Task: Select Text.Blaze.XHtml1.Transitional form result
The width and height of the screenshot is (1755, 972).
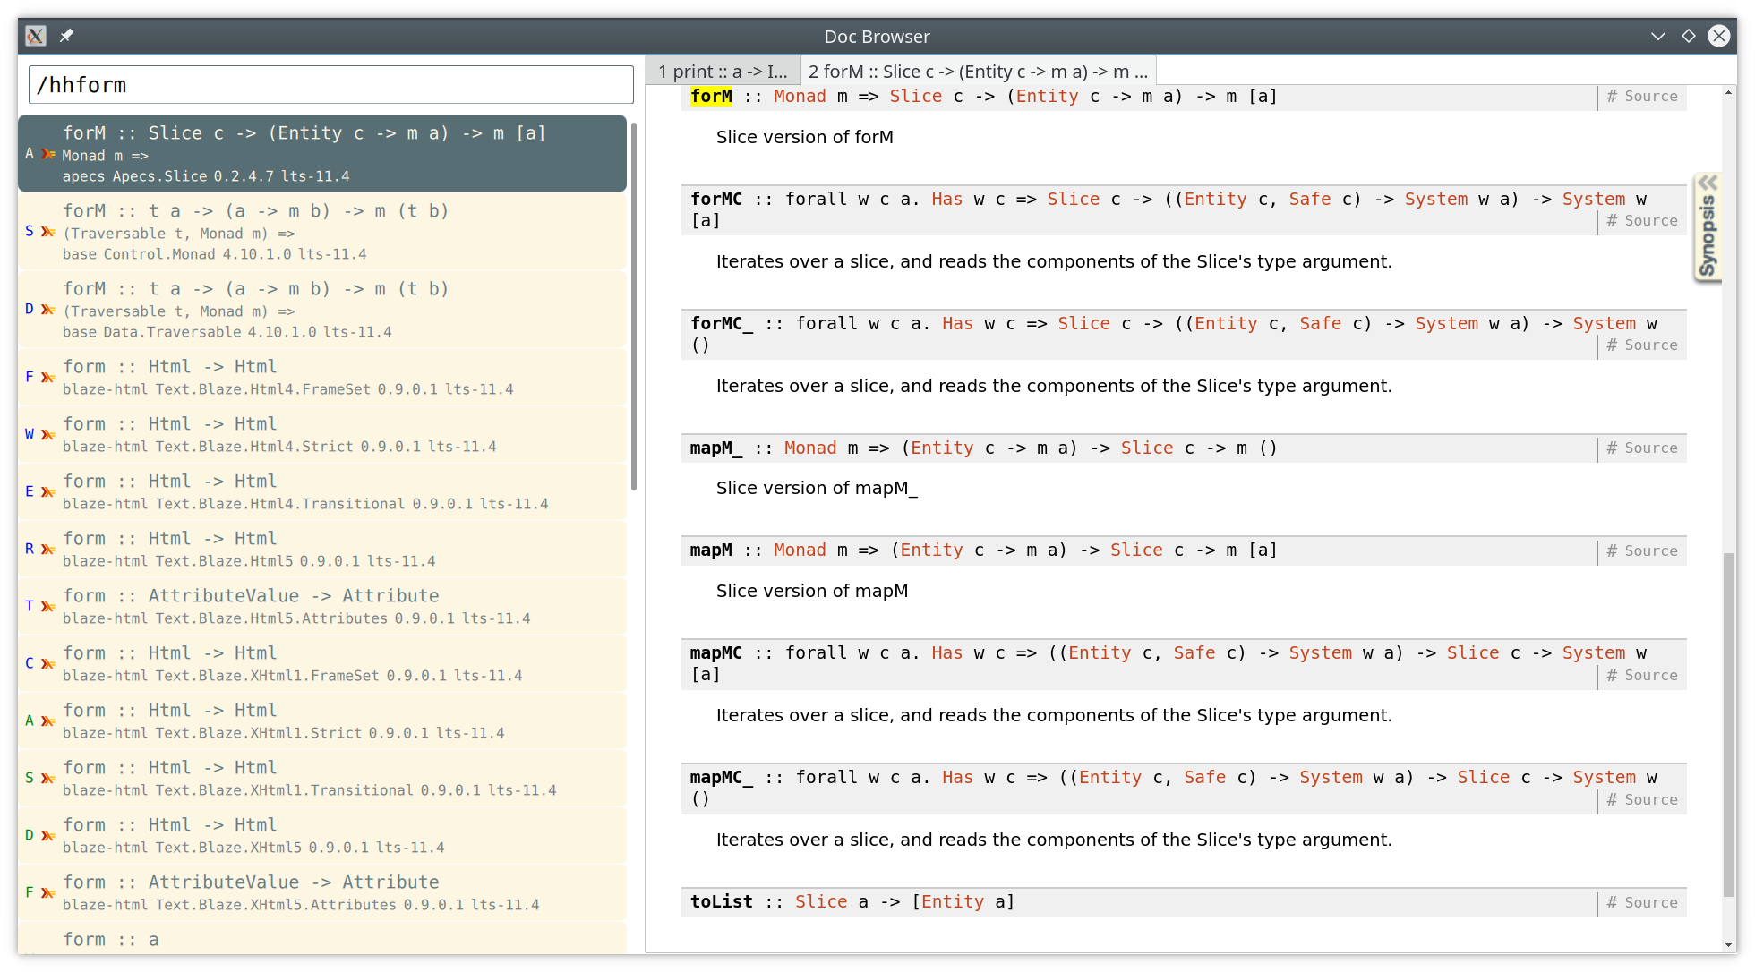Action: pyautogui.click(x=322, y=778)
